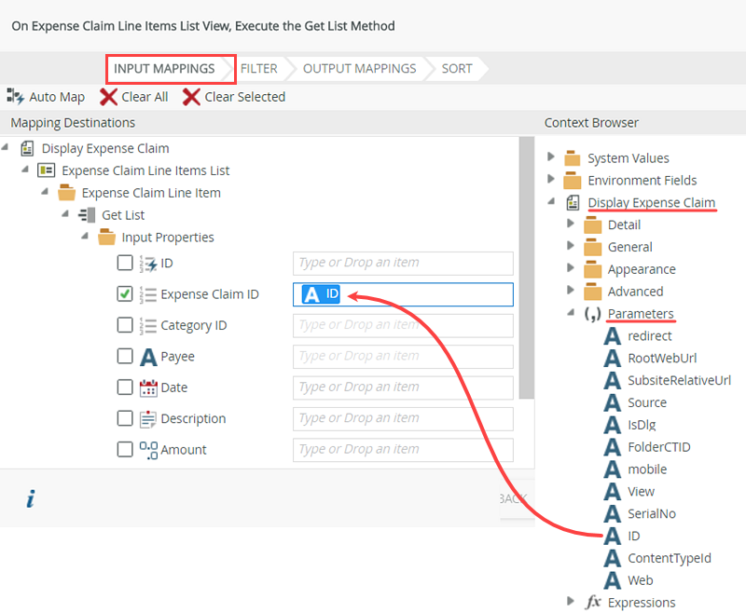Expand the Appearance folder
Image resolution: width=746 pixels, height=612 pixels.
(x=572, y=269)
